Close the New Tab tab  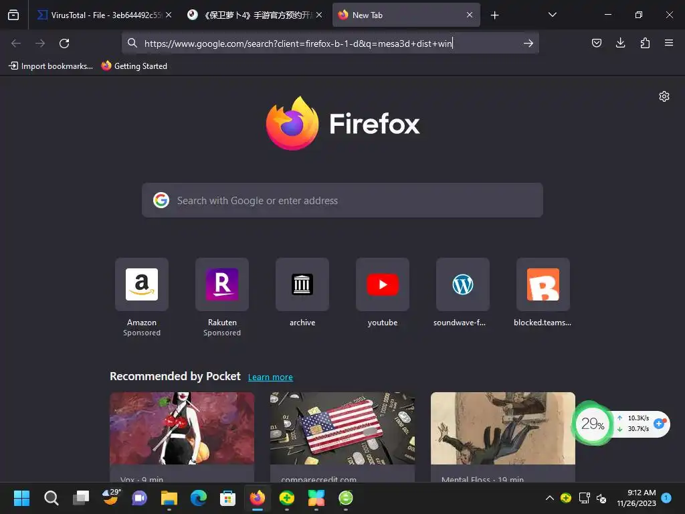pos(470,15)
